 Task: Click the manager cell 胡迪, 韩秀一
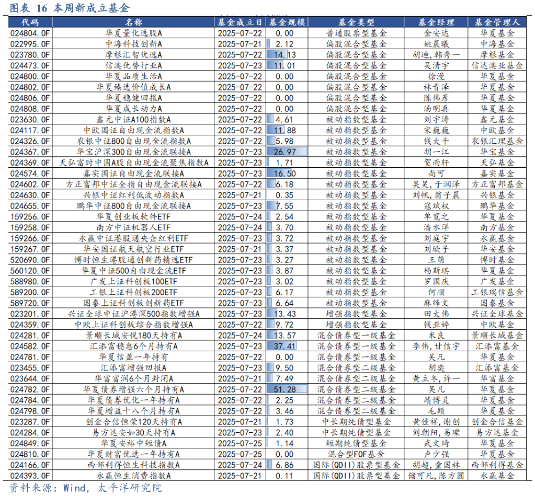coord(436,54)
